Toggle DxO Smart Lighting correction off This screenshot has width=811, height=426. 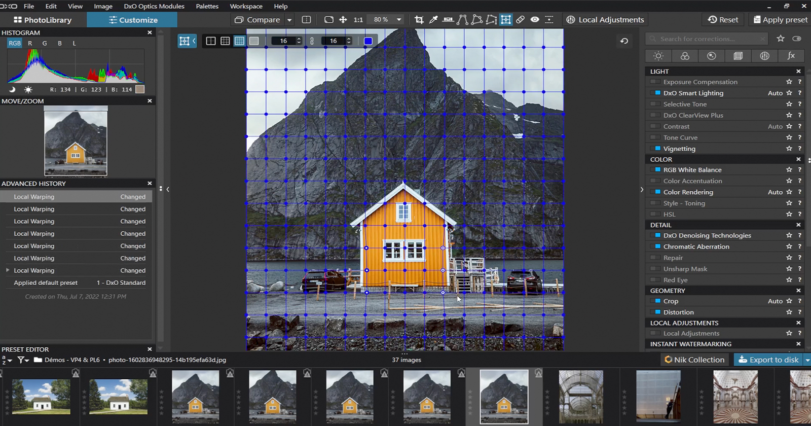pos(657,93)
